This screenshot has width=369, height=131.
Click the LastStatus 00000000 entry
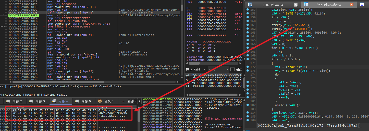click(214, 60)
